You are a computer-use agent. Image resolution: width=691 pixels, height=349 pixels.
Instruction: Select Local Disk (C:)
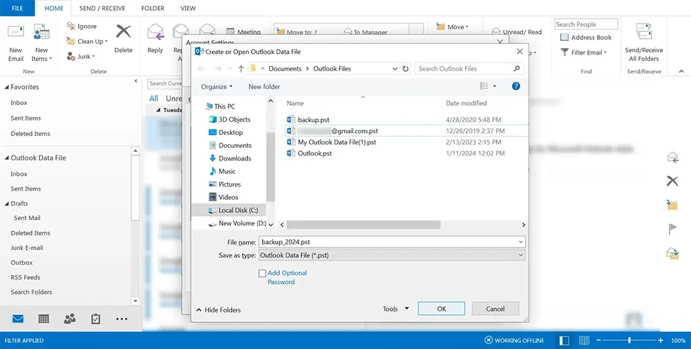pos(232,210)
